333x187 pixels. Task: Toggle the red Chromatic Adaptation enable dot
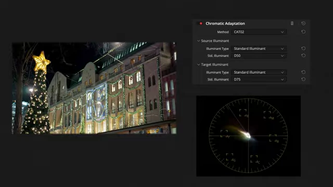201,23
